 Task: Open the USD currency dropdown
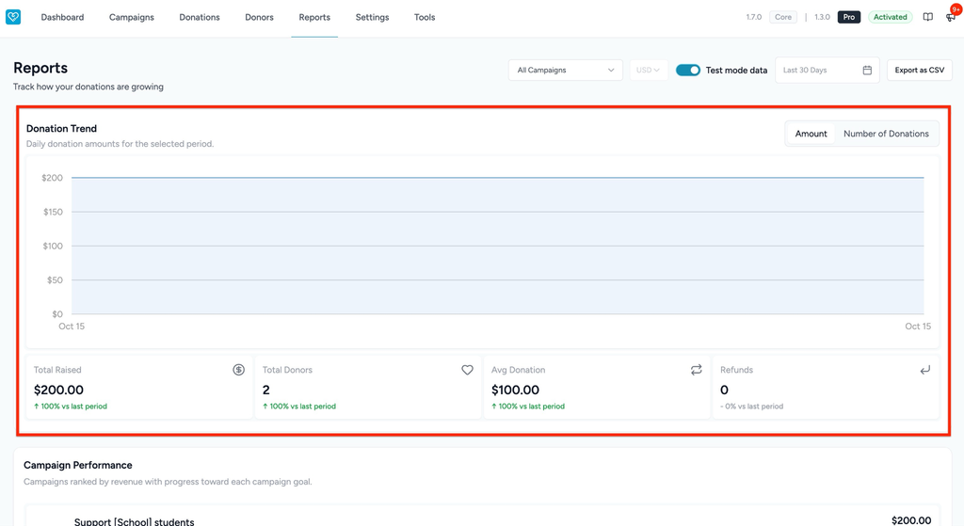coord(648,70)
